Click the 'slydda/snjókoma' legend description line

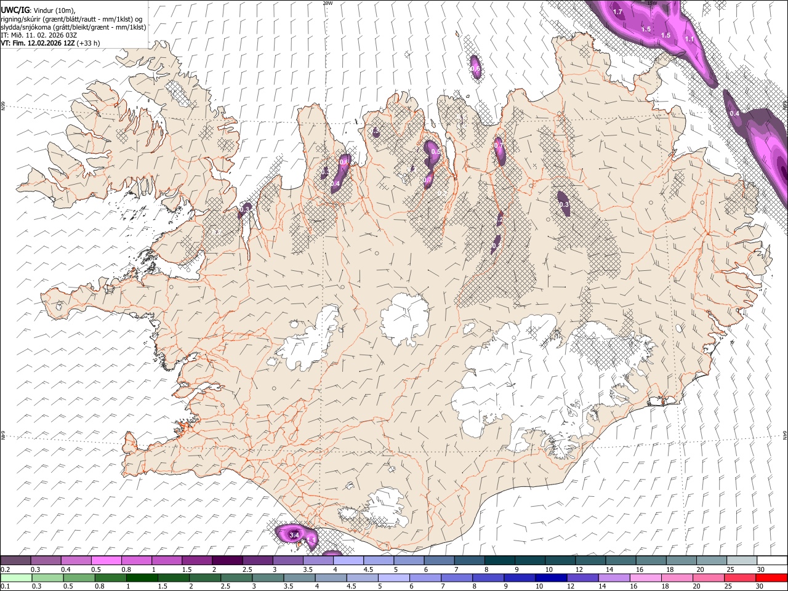[x=73, y=27]
